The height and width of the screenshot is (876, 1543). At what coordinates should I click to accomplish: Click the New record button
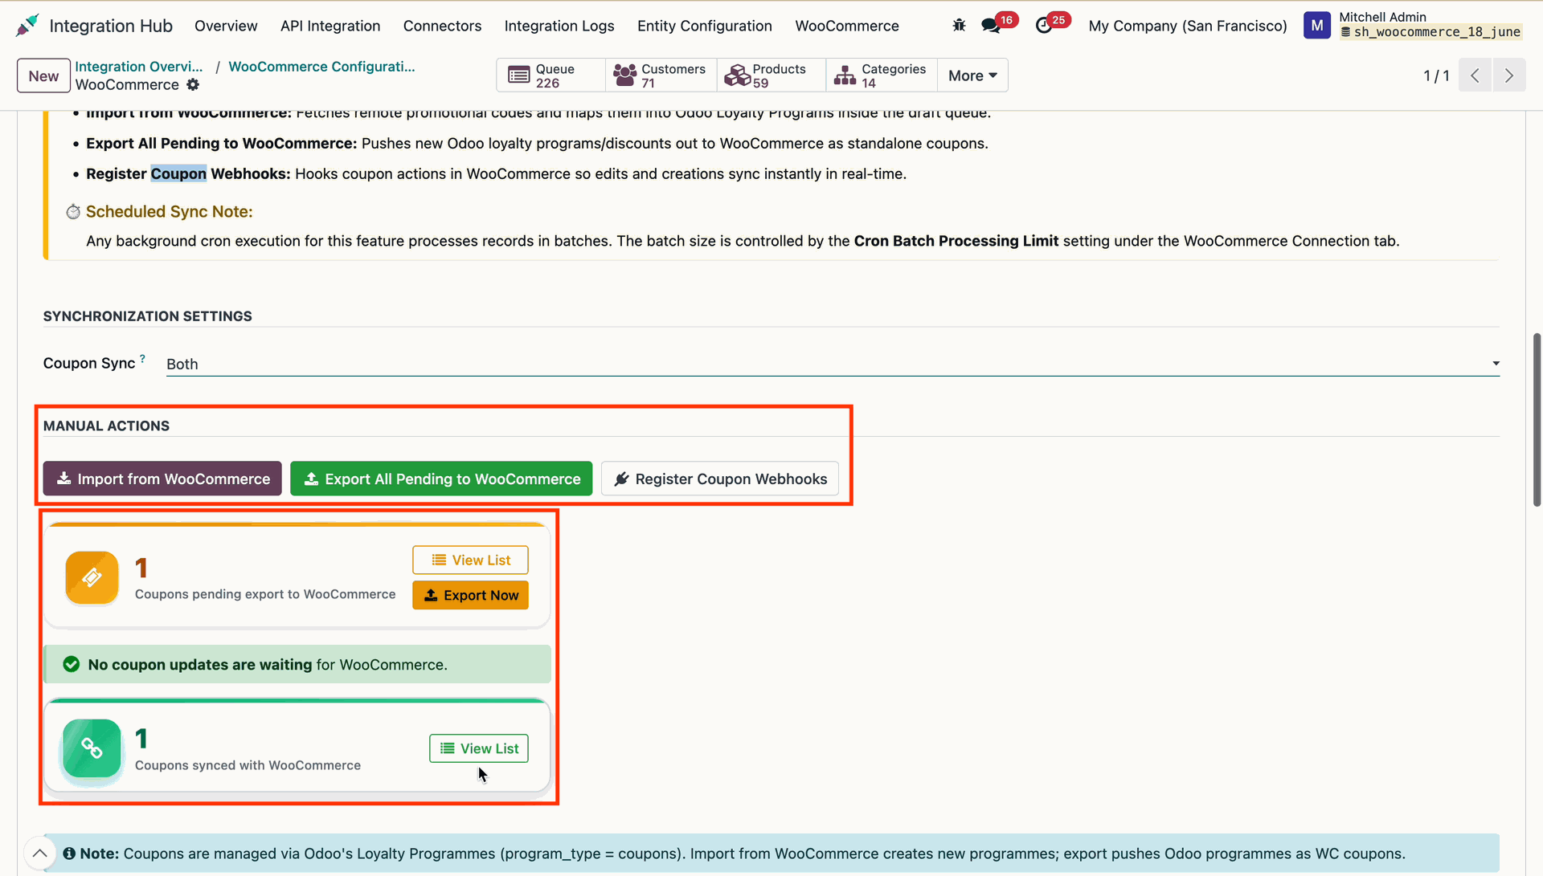[x=43, y=76]
